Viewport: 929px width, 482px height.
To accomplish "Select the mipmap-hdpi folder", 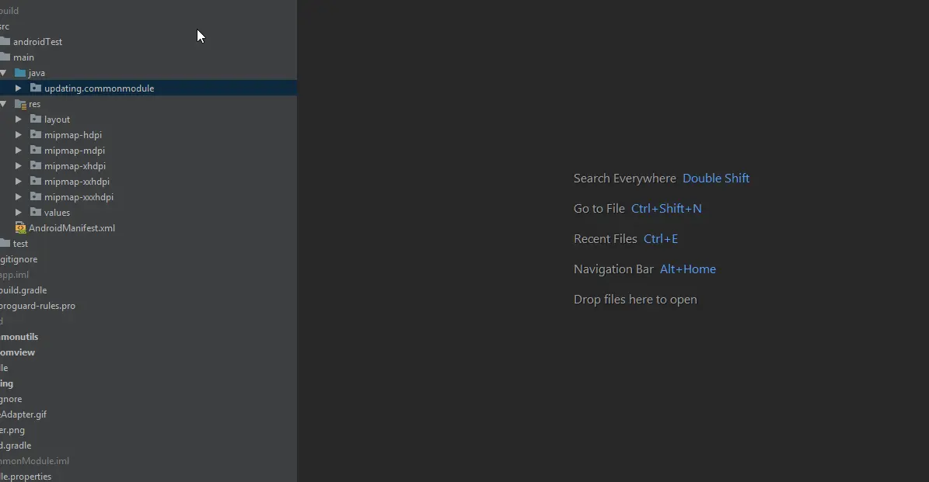I will pyautogui.click(x=73, y=135).
